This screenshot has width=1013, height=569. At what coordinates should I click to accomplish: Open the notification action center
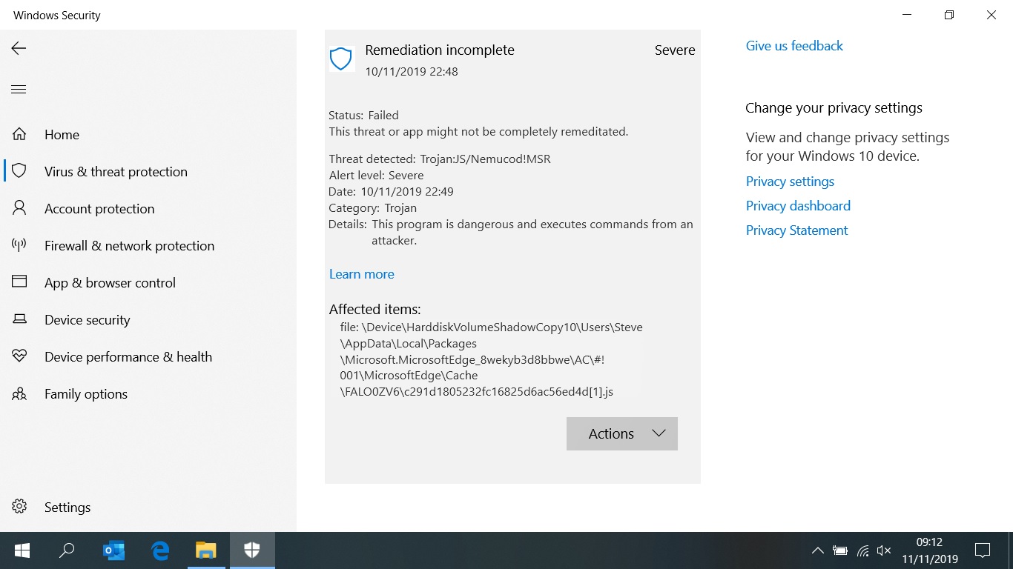(x=983, y=550)
